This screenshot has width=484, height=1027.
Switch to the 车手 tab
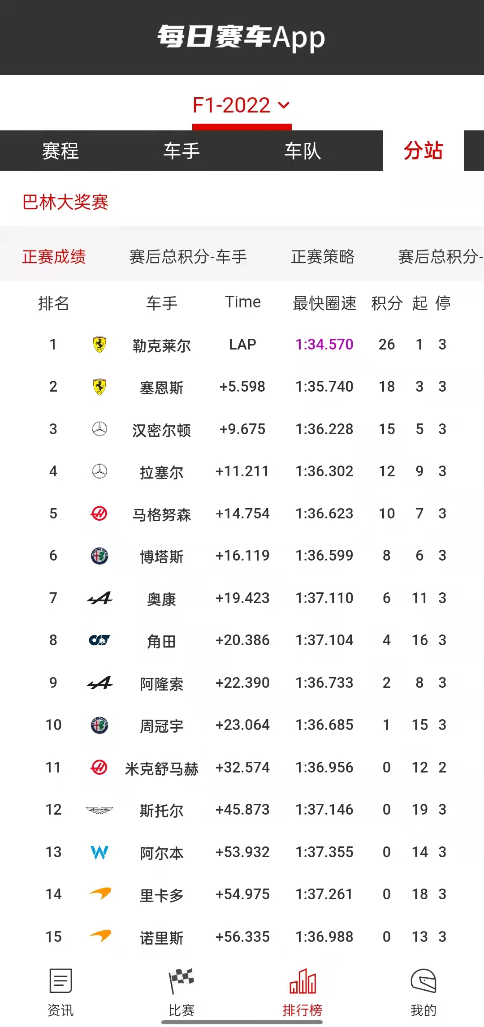coord(181,151)
